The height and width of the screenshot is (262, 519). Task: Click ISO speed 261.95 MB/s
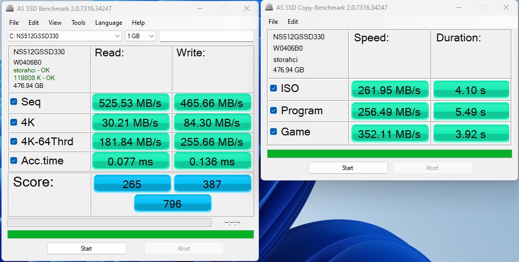click(x=390, y=89)
